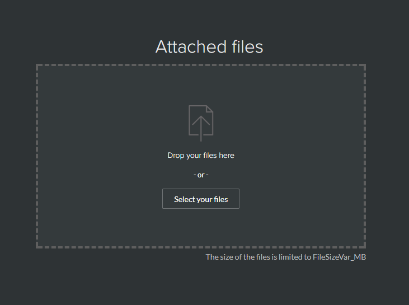Click the right dashed border of drop zone

coord(365,156)
